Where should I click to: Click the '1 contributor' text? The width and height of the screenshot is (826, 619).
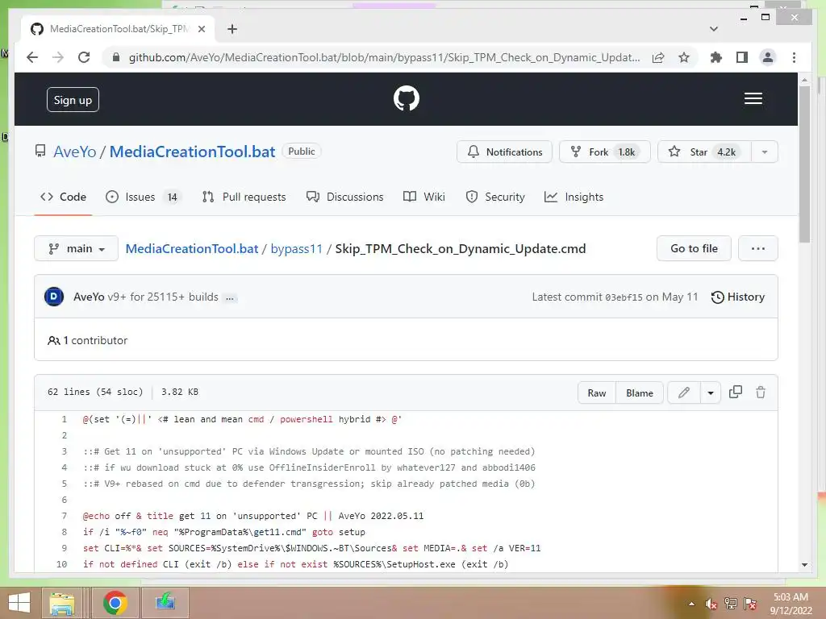pyautogui.click(x=95, y=341)
